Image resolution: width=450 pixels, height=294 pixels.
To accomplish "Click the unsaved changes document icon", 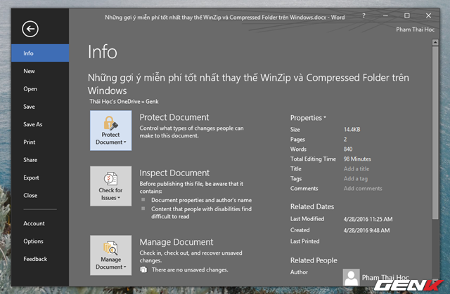I will pos(143,269).
